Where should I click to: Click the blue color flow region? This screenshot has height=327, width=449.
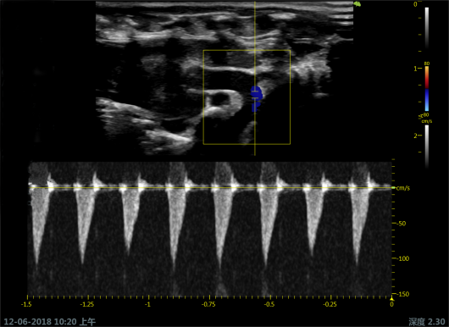pyautogui.click(x=256, y=99)
